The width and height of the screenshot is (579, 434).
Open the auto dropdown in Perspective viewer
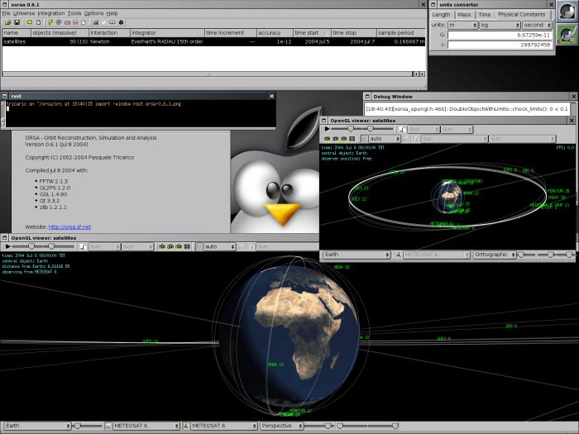click(220, 246)
